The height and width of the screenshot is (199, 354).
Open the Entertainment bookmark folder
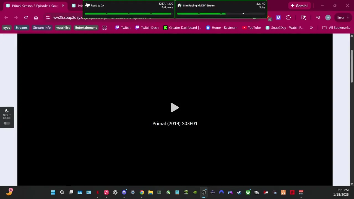[86, 28]
